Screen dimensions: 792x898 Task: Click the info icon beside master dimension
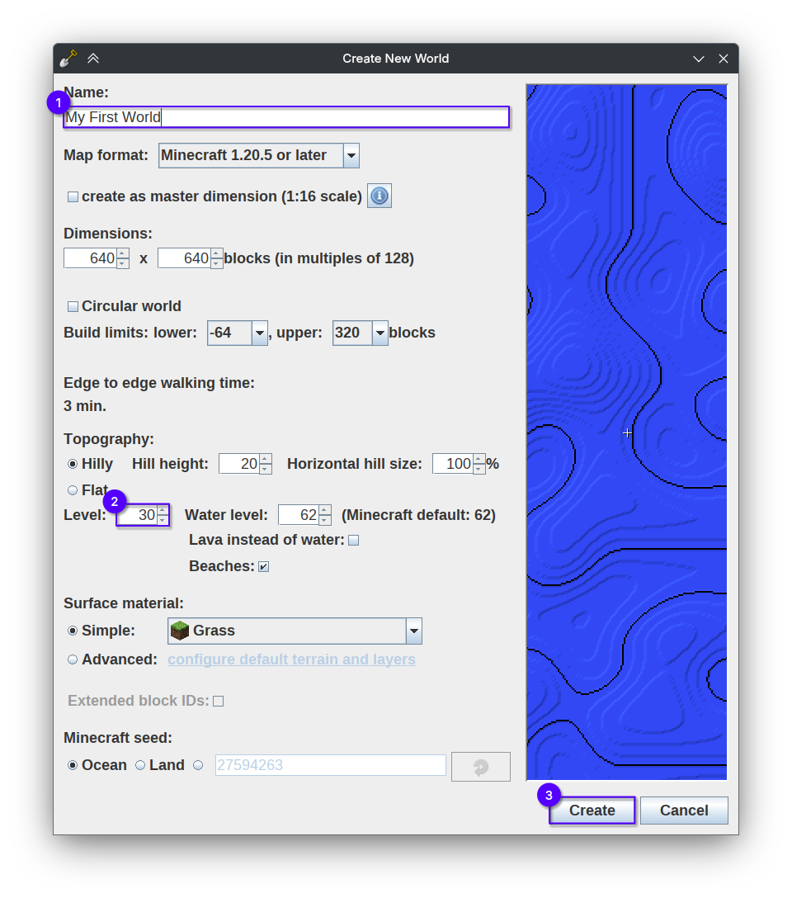click(379, 196)
